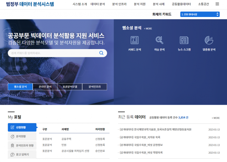Click the magnifier search icon
Viewport: 227px width, 162px height.
101,53
